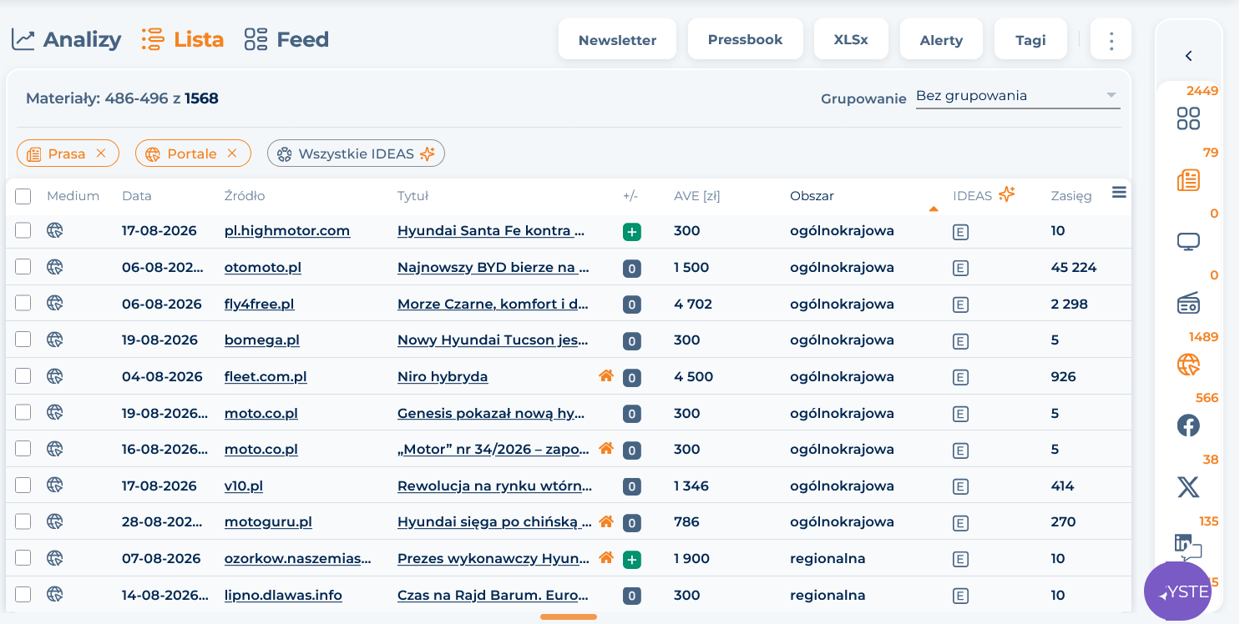Select the fly4free.pl row checkbox
The image size is (1240, 624).
23,303
